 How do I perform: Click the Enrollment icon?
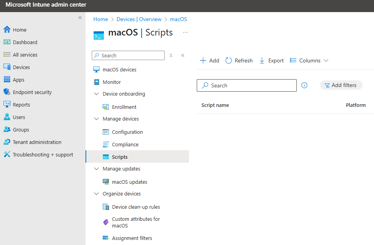(106, 107)
